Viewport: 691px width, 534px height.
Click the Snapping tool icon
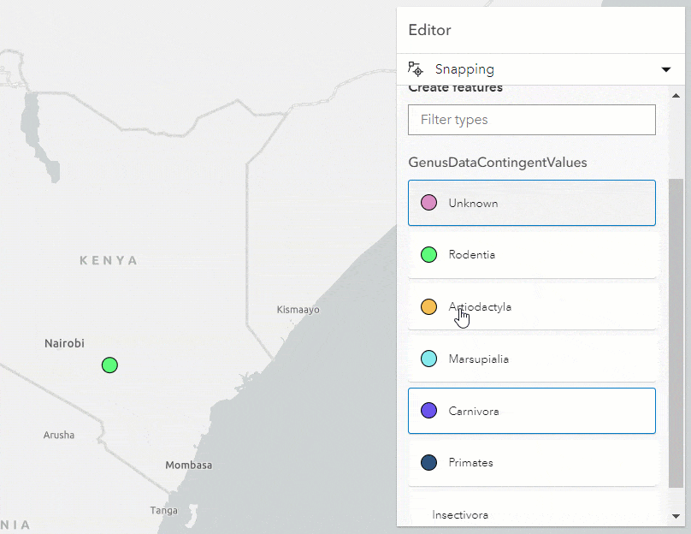(x=415, y=69)
